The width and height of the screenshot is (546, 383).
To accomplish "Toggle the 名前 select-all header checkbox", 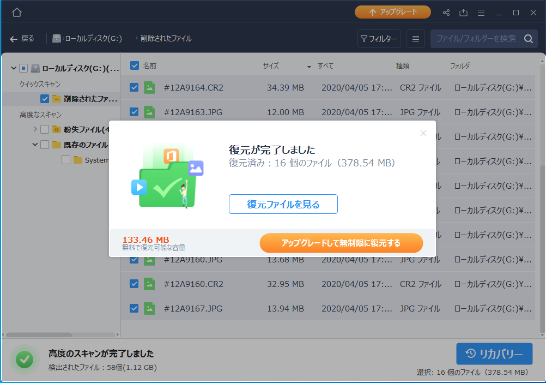I will [x=134, y=66].
